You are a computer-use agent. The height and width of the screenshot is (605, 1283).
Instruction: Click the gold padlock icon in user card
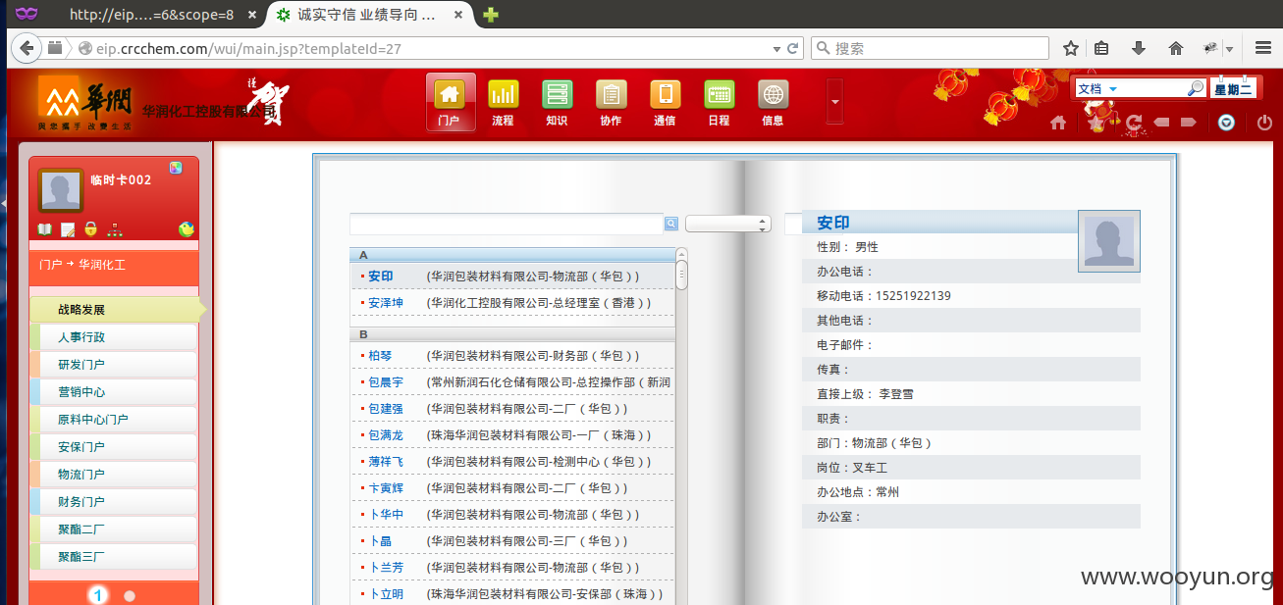(x=90, y=229)
